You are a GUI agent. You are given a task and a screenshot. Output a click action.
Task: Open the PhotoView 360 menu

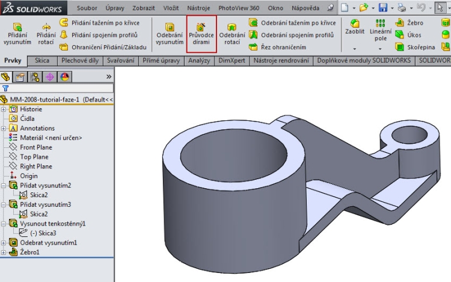point(239,8)
